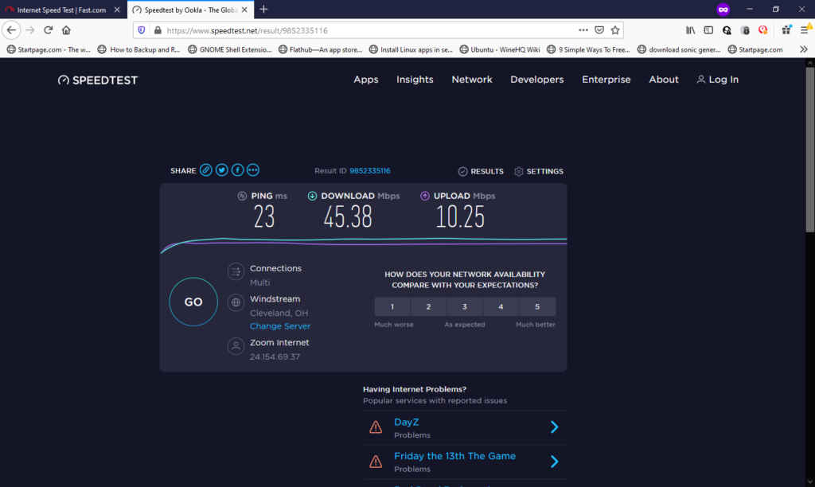
Task: Share result via the Facebook icon
Action: point(237,169)
